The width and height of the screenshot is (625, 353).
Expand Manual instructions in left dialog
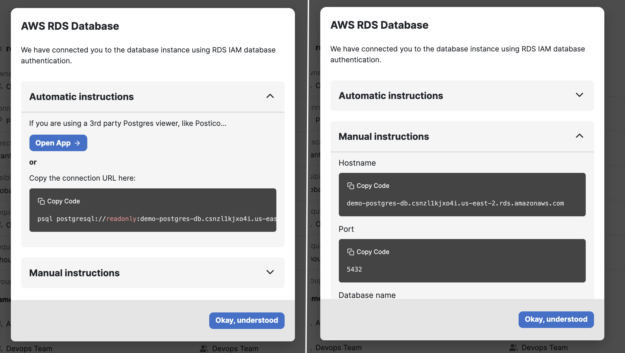[x=270, y=272]
